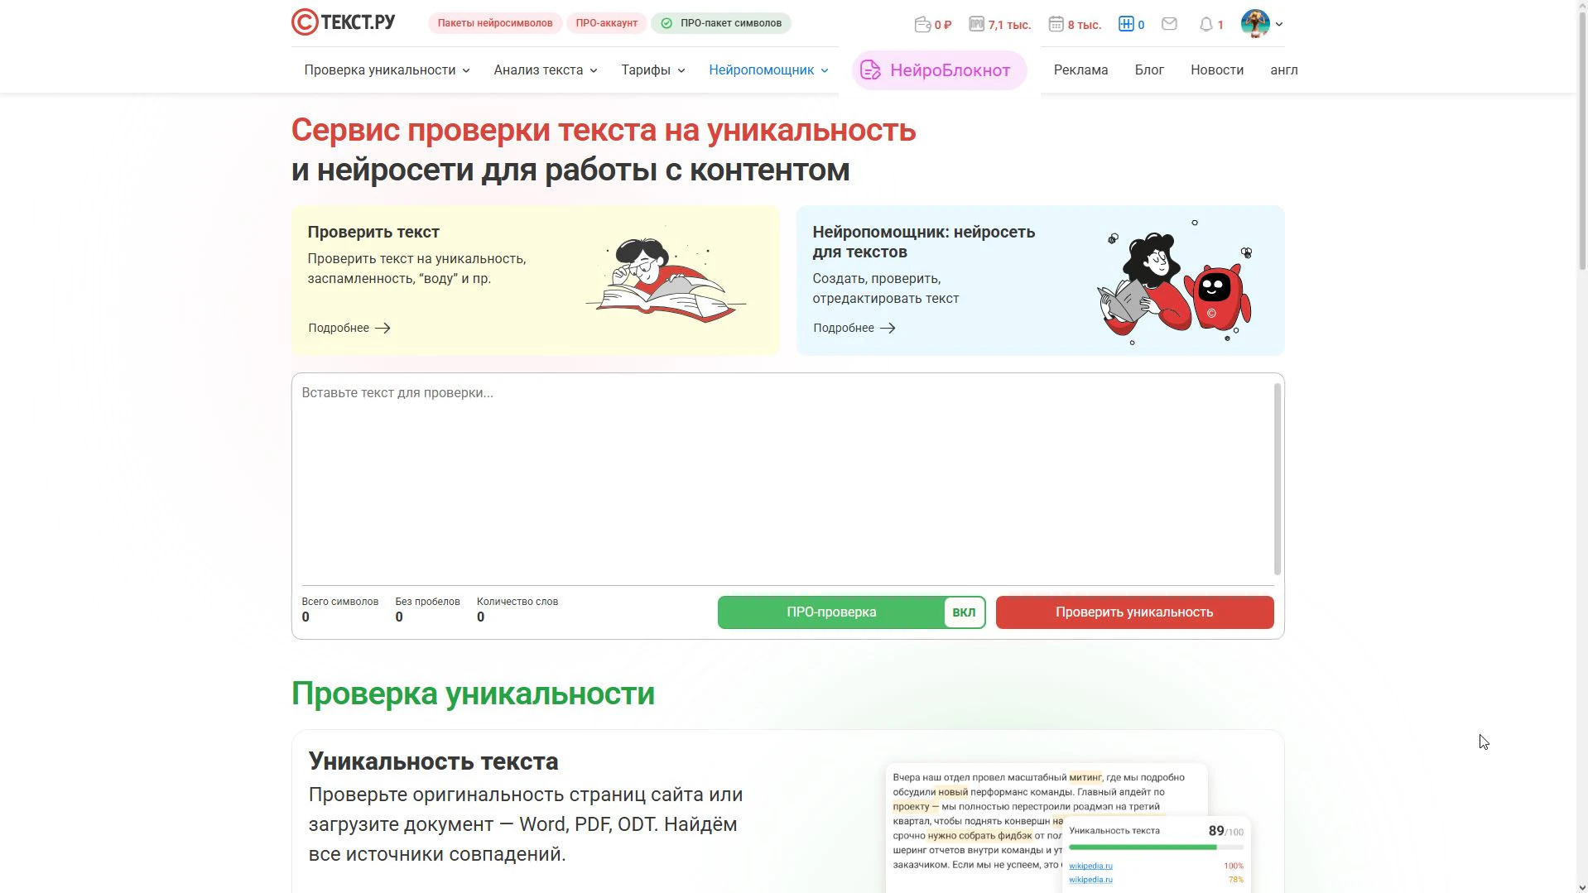Screen dimensions: 1588x893
Task: Open the Реклама menu item
Action: (1080, 70)
